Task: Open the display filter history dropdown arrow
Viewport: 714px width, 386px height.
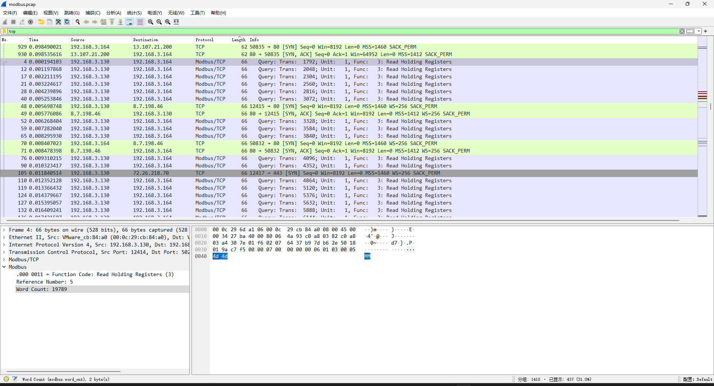Action: 699,31
